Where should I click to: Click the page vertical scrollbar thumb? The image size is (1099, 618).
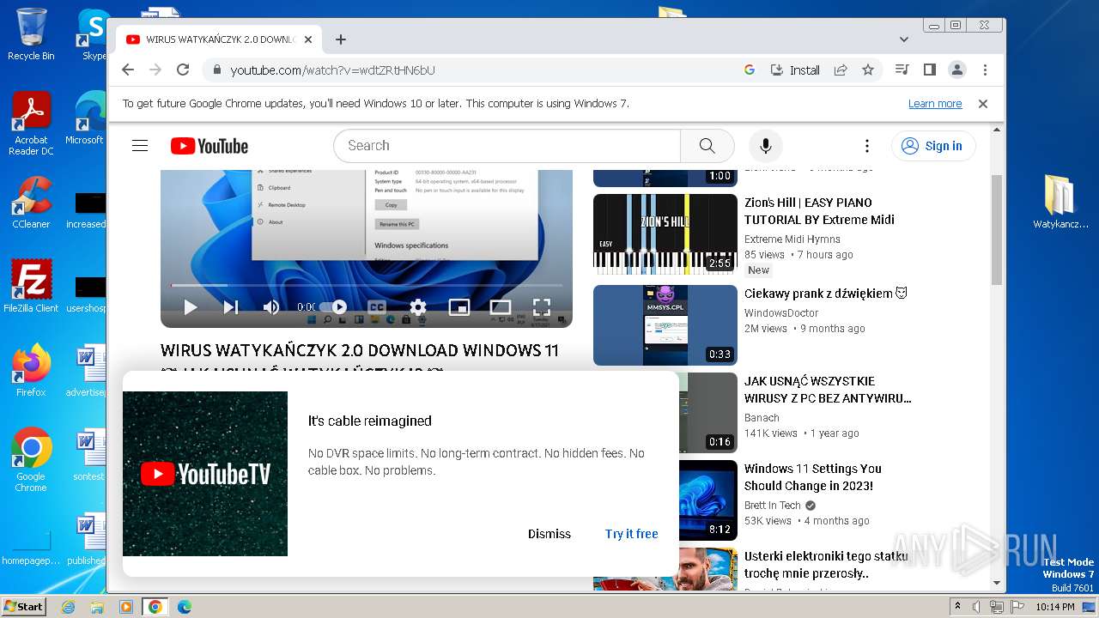click(997, 229)
